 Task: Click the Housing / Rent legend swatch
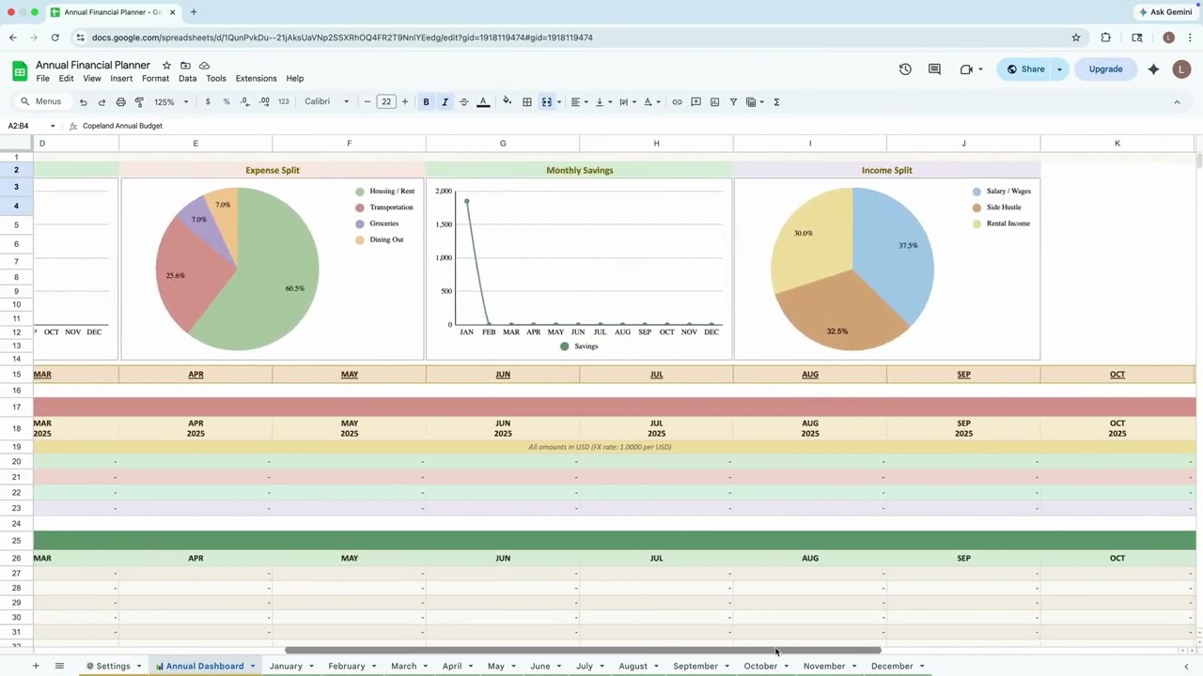coord(359,192)
